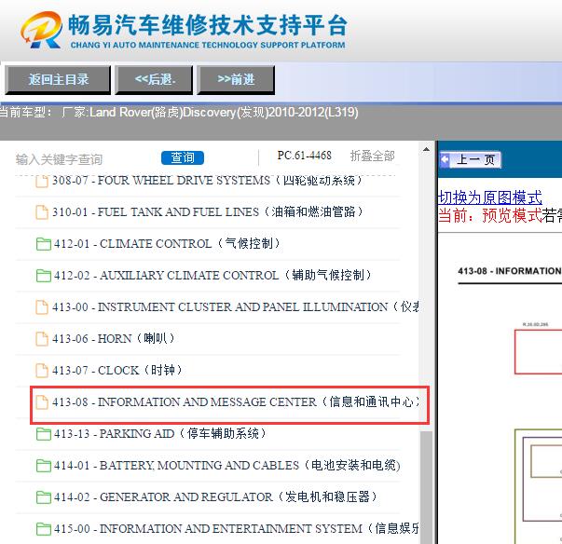The width and height of the screenshot is (562, 544).
Task: Expand 413-13 Parking Aid folder
Action: (160, 434)
